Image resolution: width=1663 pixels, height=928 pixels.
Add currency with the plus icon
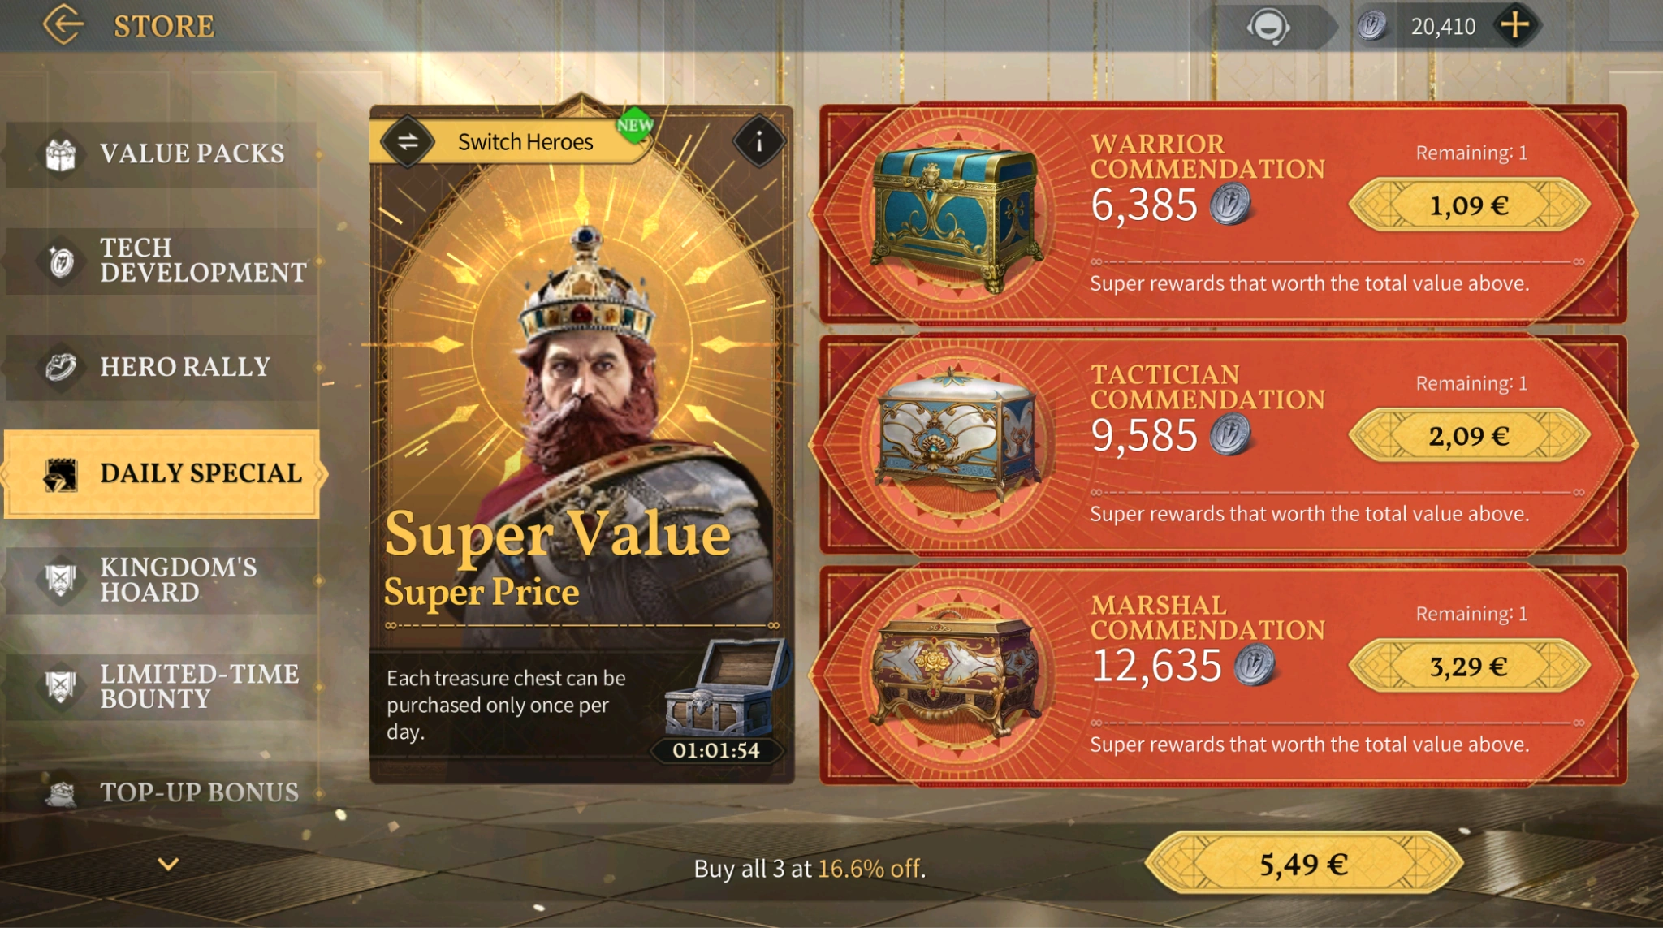(1515, 25)
